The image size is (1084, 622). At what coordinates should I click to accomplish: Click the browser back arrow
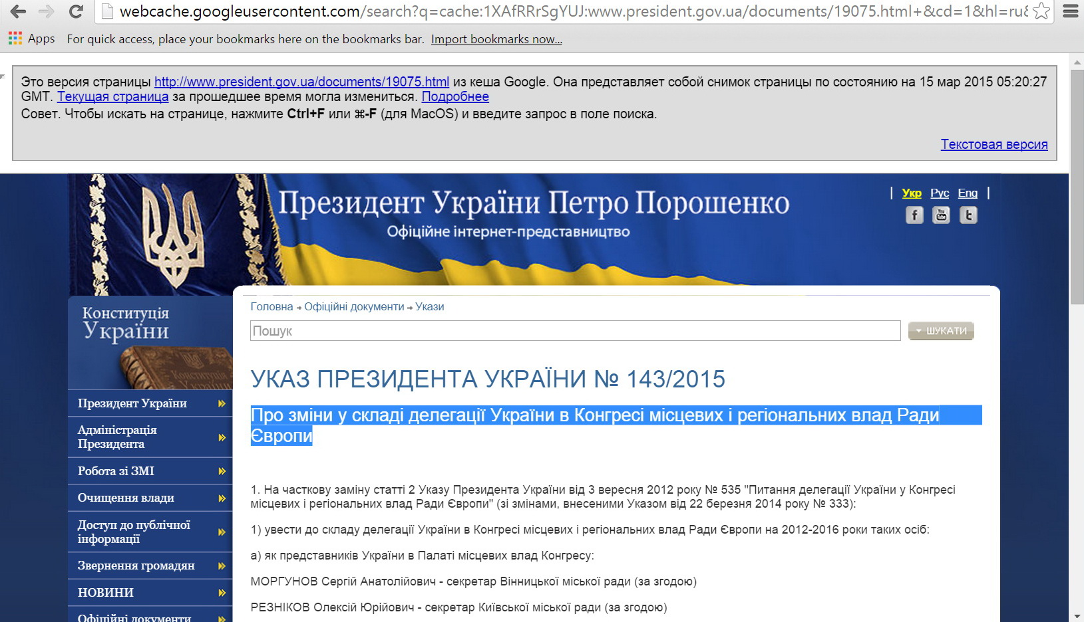click(18, 11)
